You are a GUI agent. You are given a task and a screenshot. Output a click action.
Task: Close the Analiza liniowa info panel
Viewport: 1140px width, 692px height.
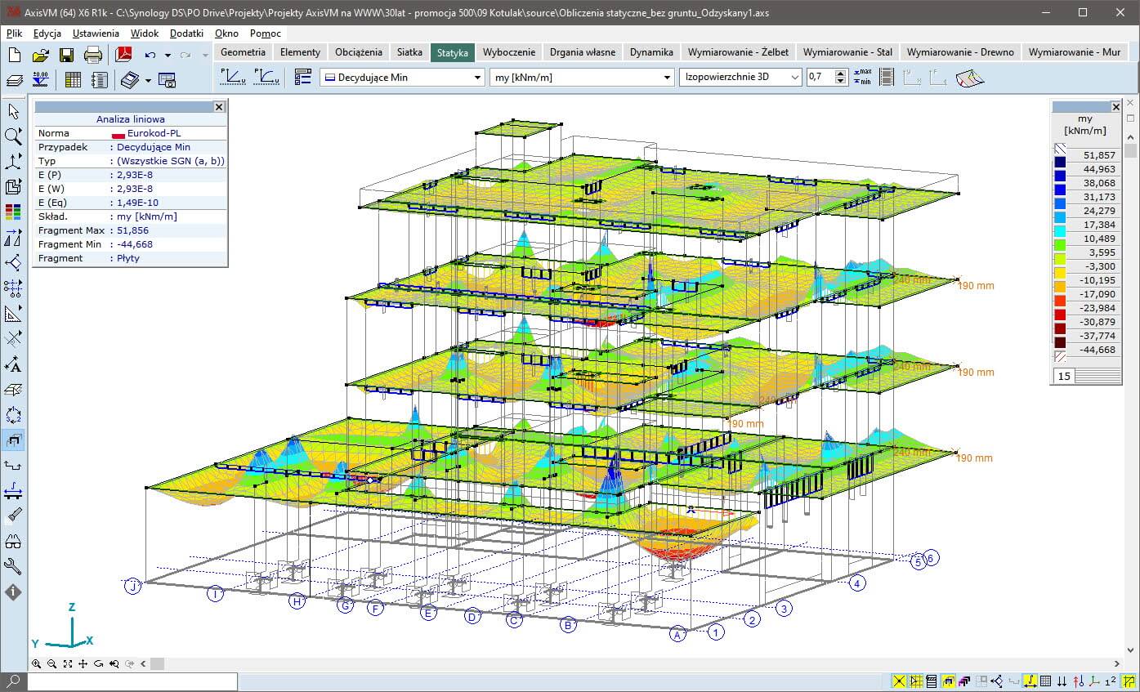[218, 106]
